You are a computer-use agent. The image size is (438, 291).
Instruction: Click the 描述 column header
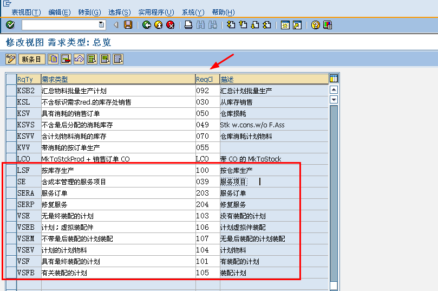pos(274,80)
